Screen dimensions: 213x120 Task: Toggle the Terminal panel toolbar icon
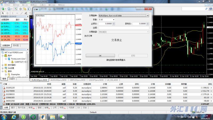pyautogui.click(x=29, y=9)
